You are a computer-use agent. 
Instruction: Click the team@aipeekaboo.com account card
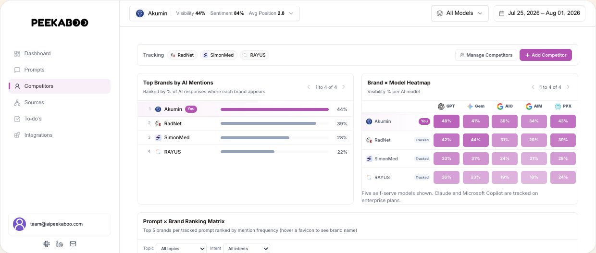pyautogui.click(x=60, y=224)
